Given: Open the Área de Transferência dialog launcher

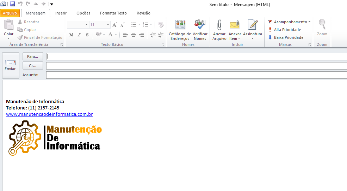Looking at the screenshot, I should coord(62,45).
